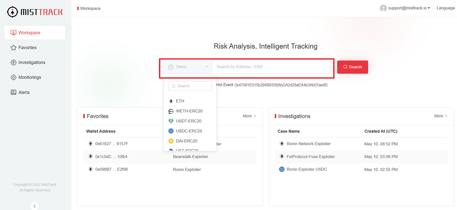Select WETH-ERC20 from the token list

point(190,111)
